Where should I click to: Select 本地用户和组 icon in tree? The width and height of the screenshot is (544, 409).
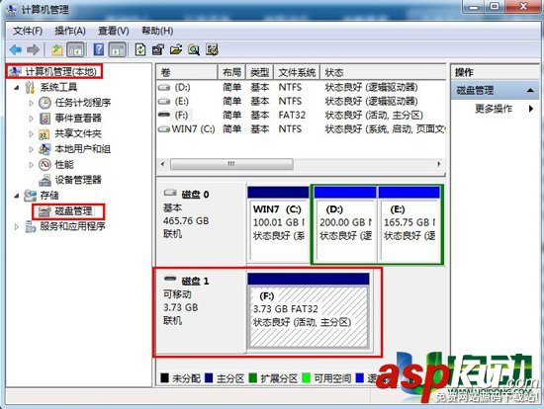tap(45, 149)
